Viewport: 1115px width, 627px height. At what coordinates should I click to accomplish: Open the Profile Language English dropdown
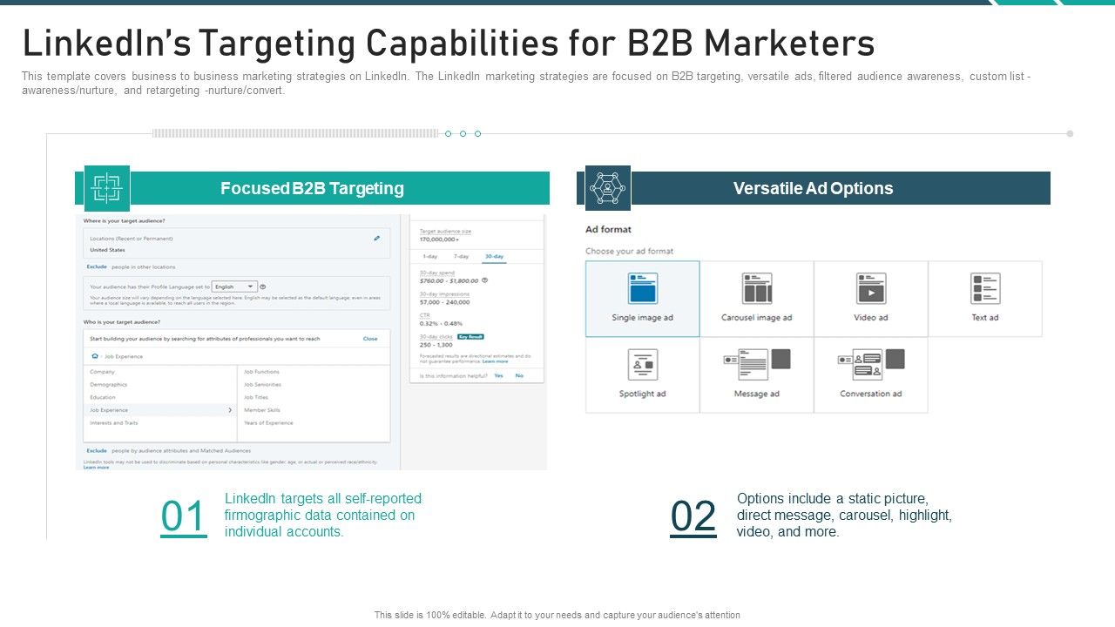[235, 287]
